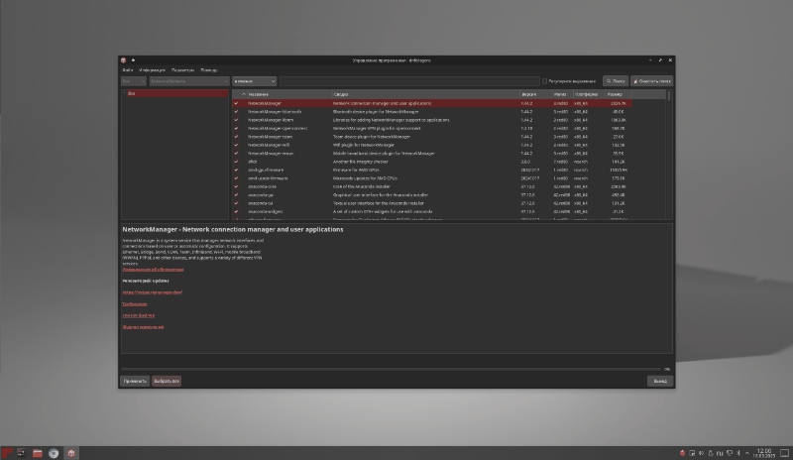Image resolution: width=793 pixels, height=460 pixels.
Task: Open 'Информация об обновлении' link
Action: [153, 270]
